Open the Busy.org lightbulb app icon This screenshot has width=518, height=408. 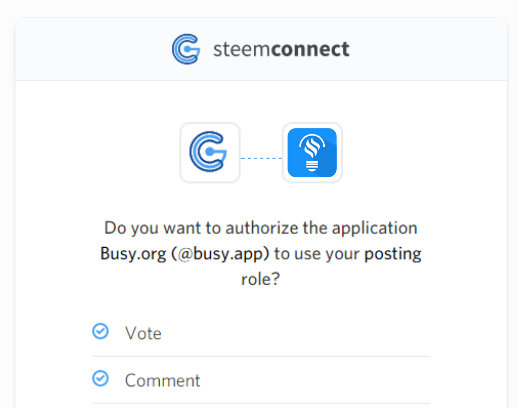pyautogui.click(x=312, y=153)
